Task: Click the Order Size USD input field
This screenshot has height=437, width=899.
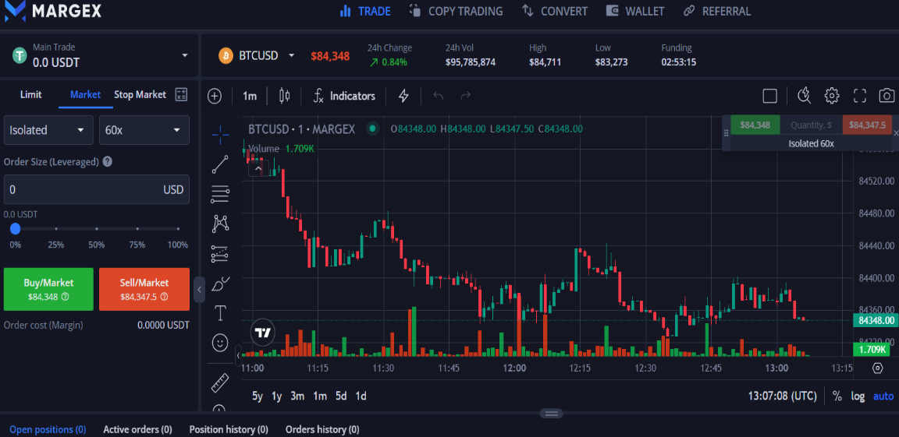Action: [x=96, y=189]
